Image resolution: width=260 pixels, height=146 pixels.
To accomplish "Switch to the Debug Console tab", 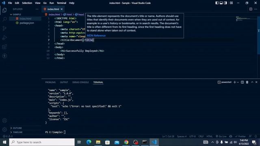I will click(x=80, y=82).
